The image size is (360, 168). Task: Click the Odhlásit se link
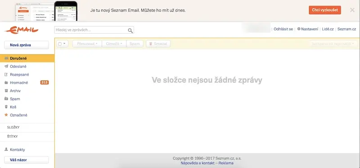283,29
